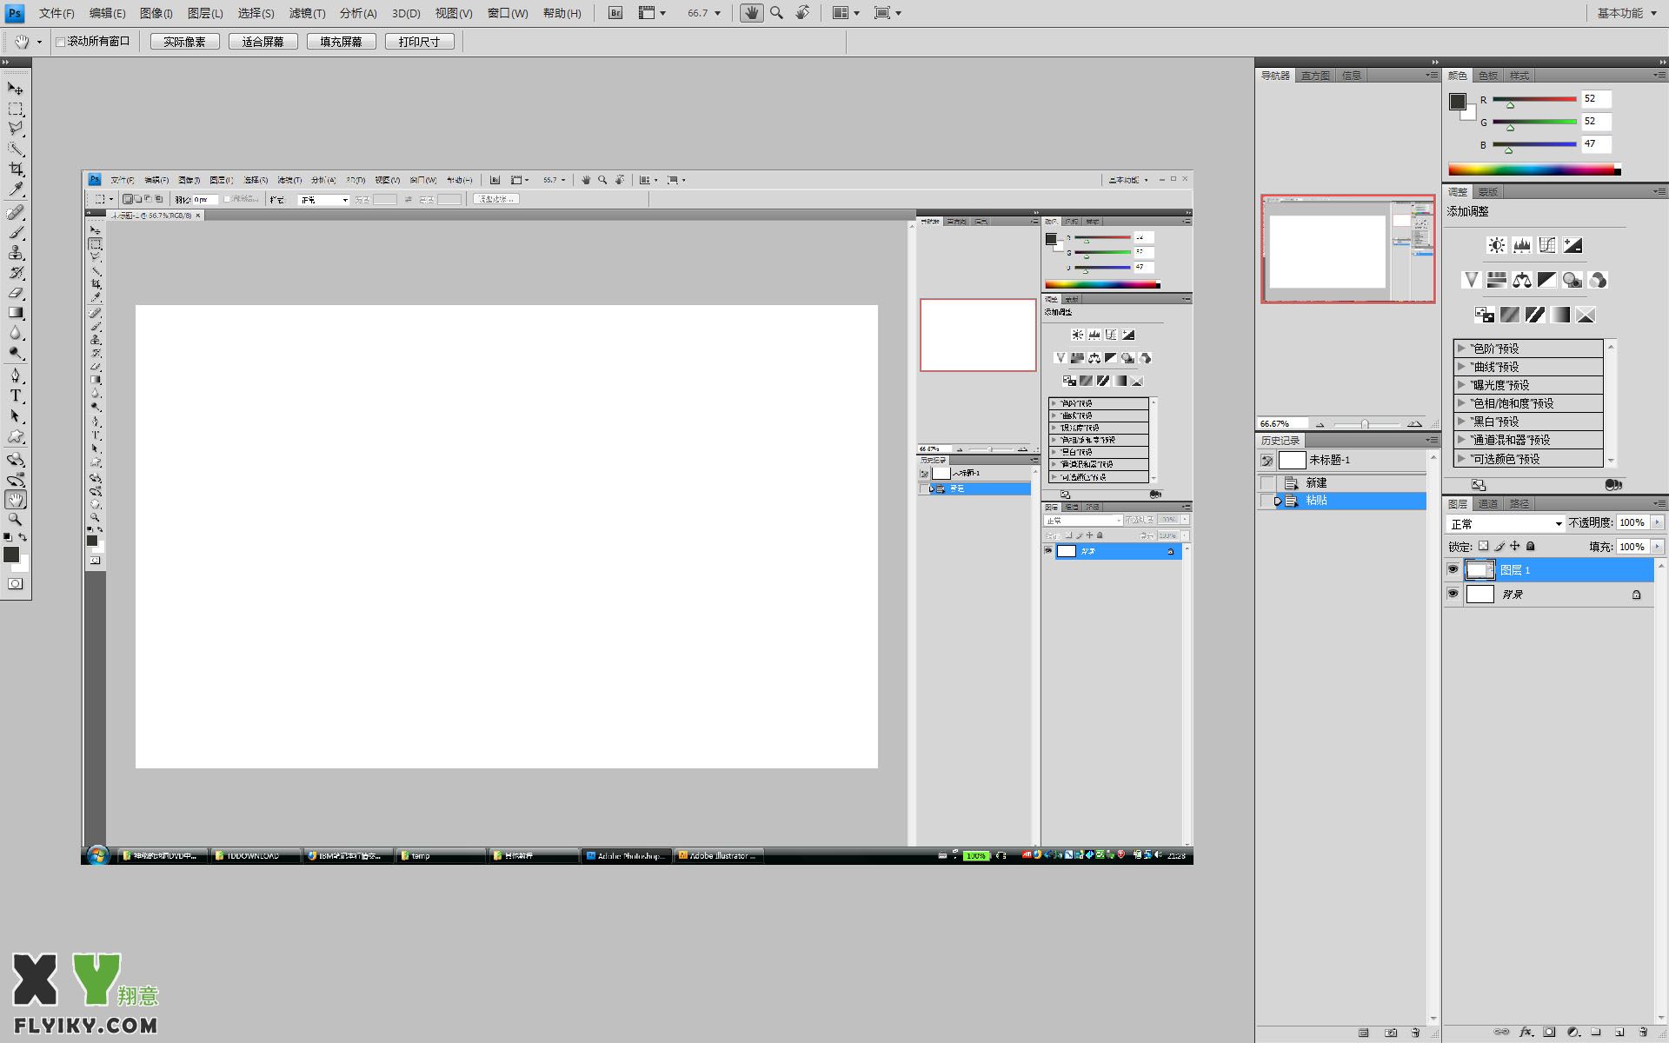1669x1043 pixels.
Task: Click the foreground color swatch
Action: coord(13,553)
